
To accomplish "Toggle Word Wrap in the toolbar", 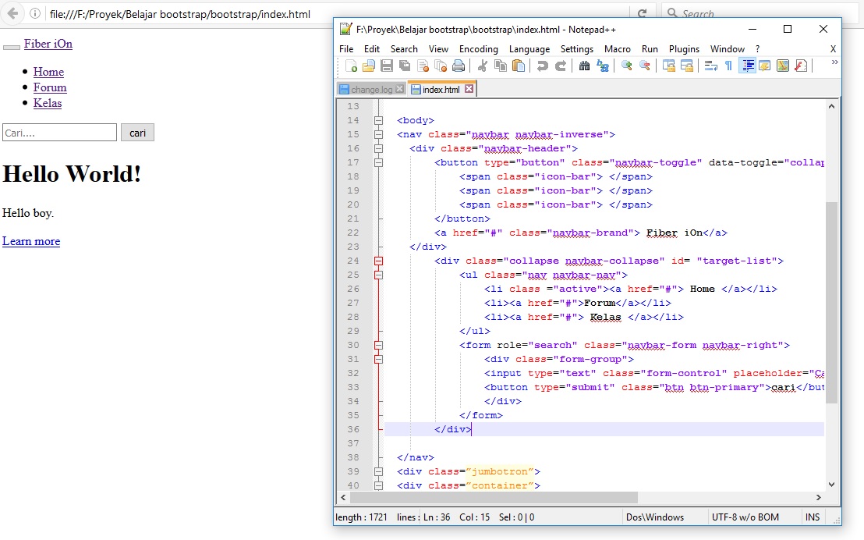I will [711, 66].
